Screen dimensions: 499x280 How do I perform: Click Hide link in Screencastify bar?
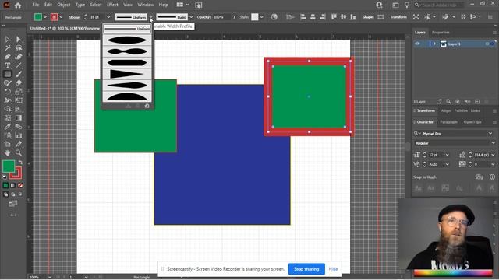coord(333,269)
